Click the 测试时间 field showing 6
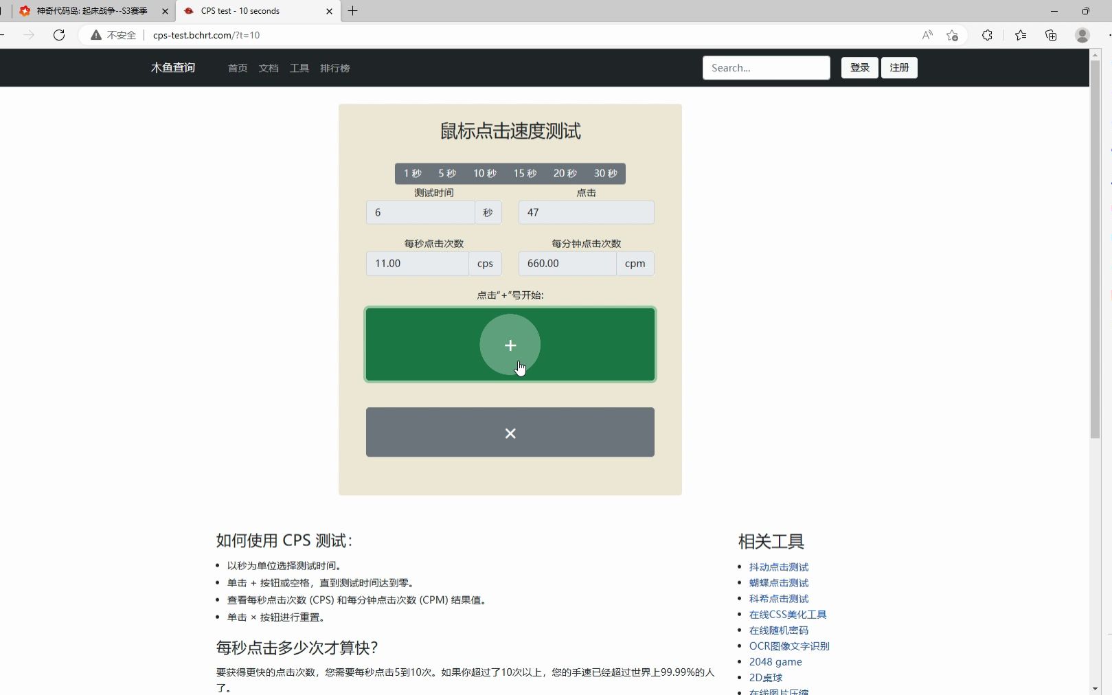Screen dimensions: 1112x695 point(420,212)
